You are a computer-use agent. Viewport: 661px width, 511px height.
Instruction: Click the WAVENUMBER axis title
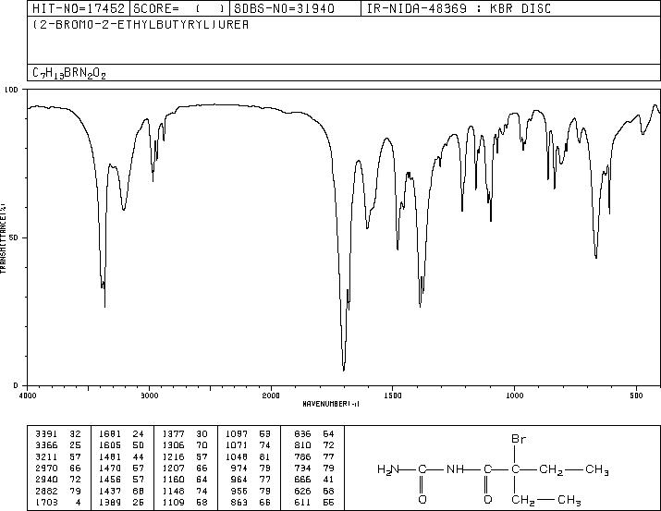[x=331, y=404]
